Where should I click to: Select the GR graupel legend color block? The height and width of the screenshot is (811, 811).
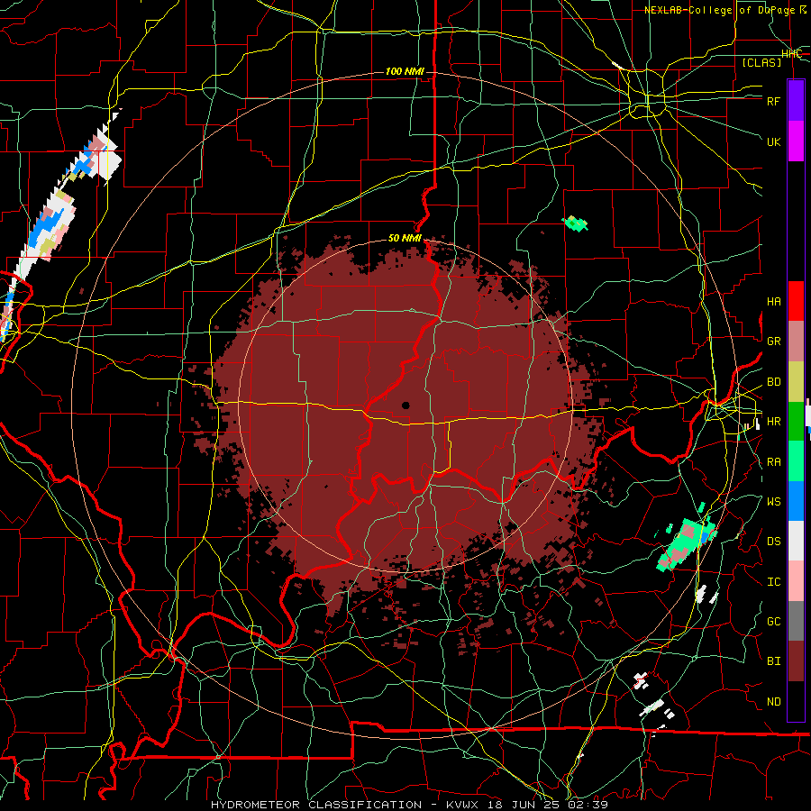[796, 342]
